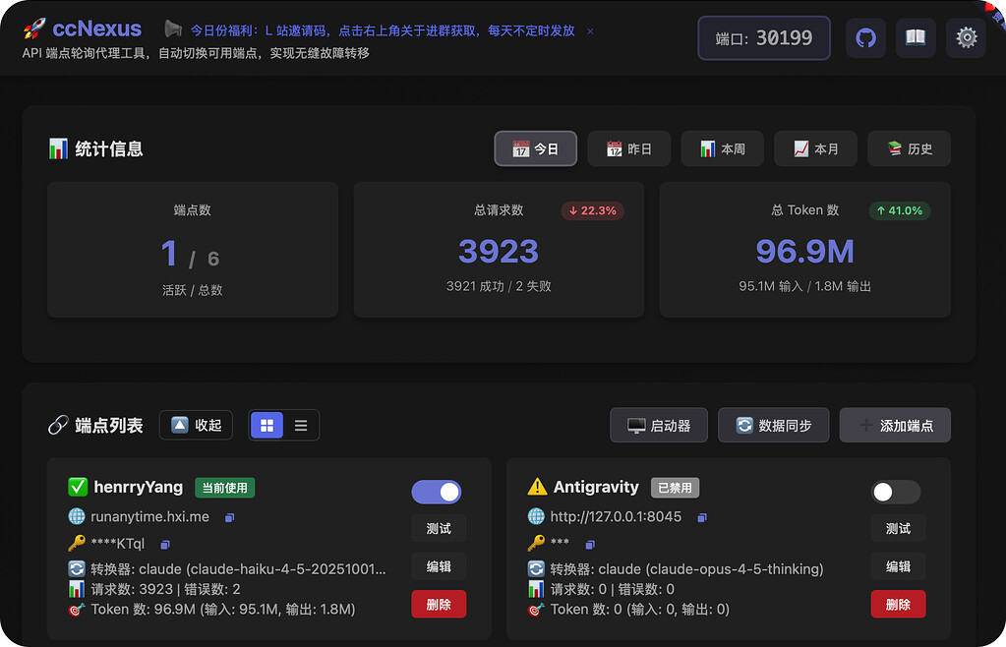
Task: Click the henrryYang converter sync icon
Action: tap(77, 568)
